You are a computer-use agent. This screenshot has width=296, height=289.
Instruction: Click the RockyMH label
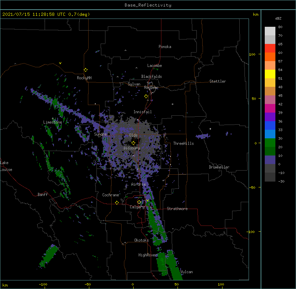click(x=84, y=78)
